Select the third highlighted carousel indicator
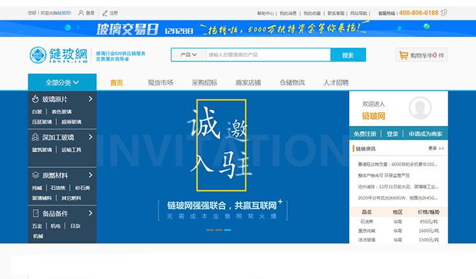 click(228, 230)
